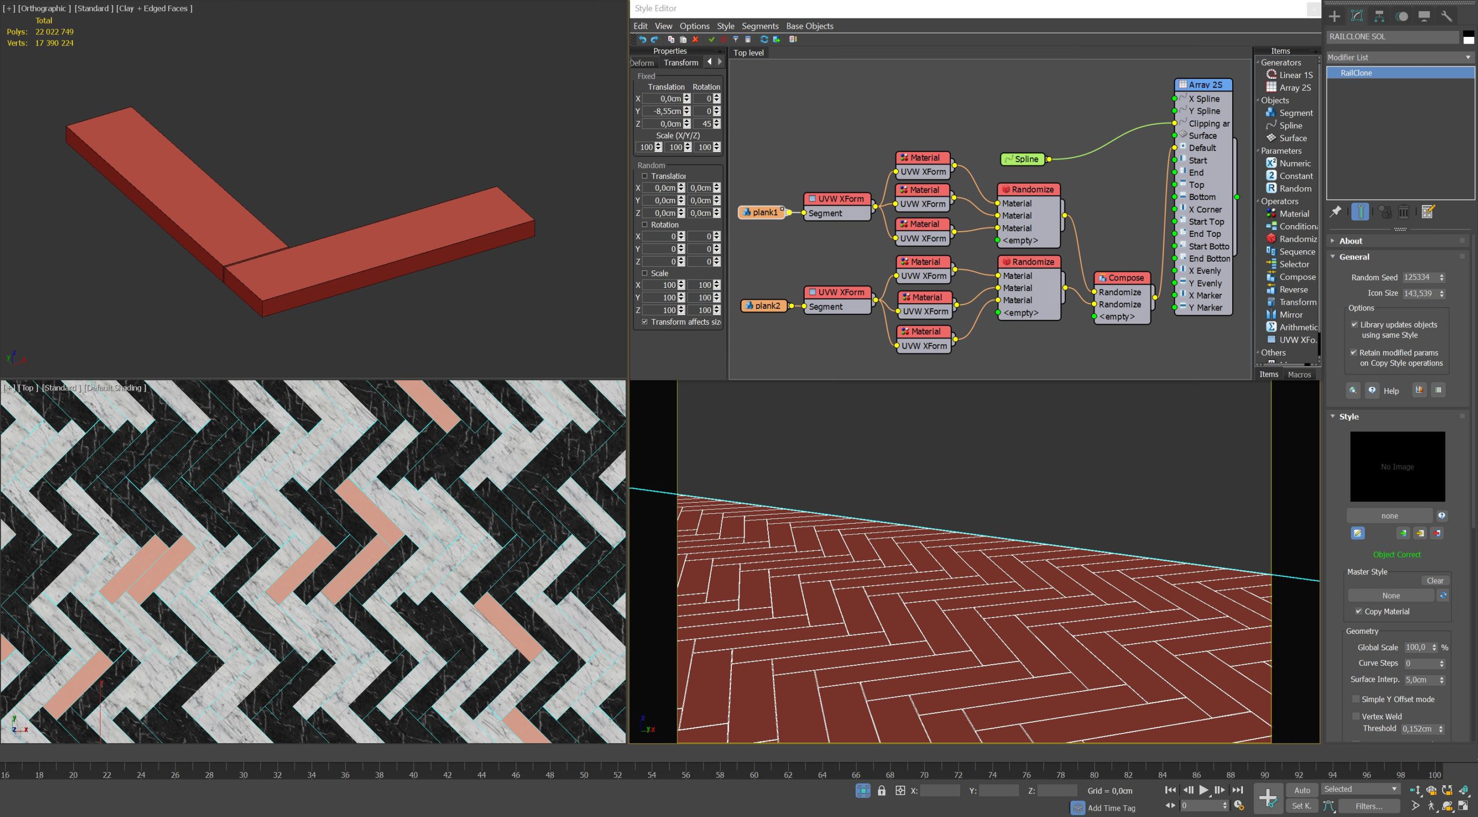Click the object color swatch beside the name field

click(x=1468, y=37)
